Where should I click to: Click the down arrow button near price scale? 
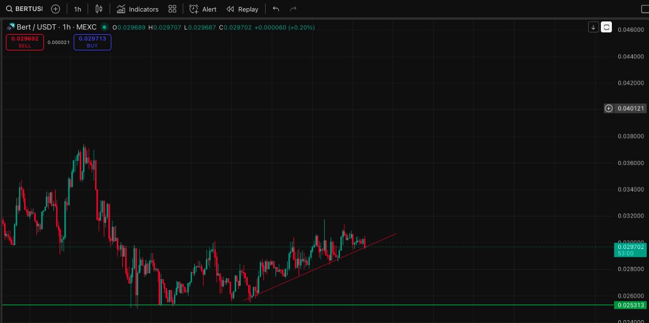click(593, 27)
